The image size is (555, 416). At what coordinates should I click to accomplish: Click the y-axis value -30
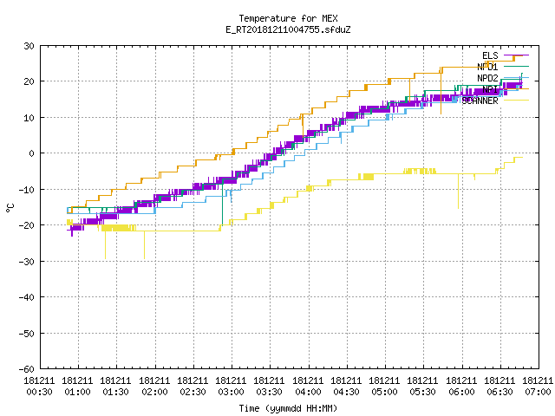coord(27,262)
